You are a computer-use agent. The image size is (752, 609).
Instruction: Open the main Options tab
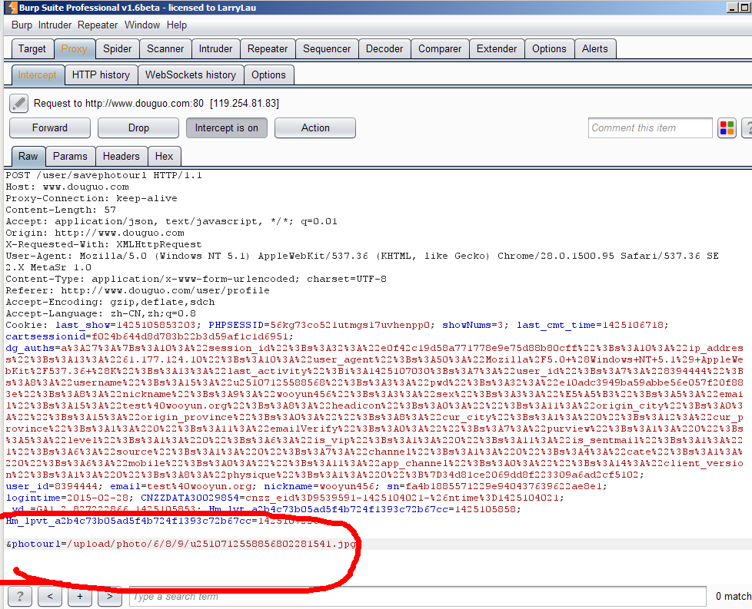549,49
